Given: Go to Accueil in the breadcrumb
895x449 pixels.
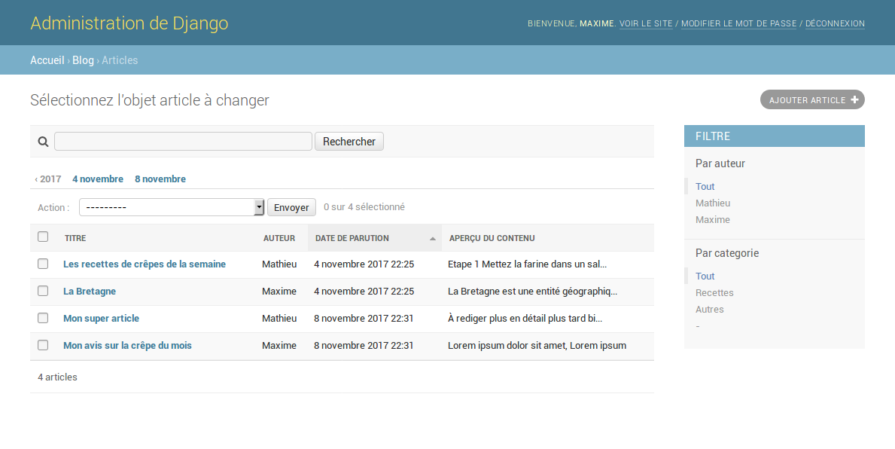Looking at the screenshot, I should 47,60.
